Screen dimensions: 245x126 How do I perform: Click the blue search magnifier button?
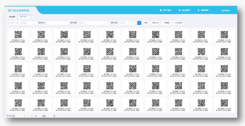tap(139, 23)
